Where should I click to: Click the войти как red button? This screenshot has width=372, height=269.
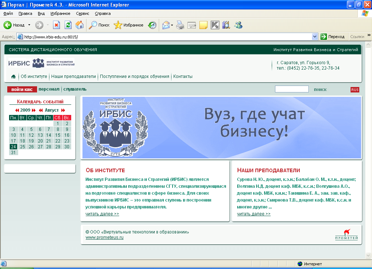pyautogui.click(x=22, y=90)
